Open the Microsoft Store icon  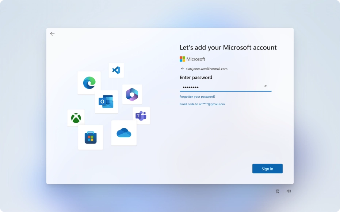coord(90,137)
